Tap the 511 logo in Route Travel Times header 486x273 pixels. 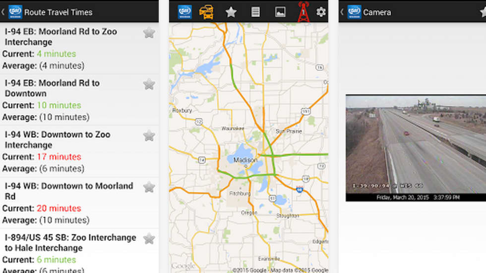[15, 12]
